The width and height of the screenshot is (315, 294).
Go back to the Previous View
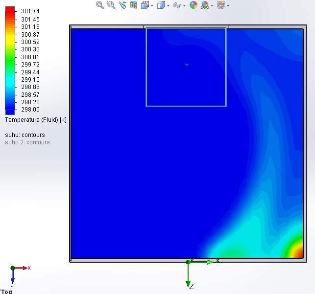click(122, 5)
